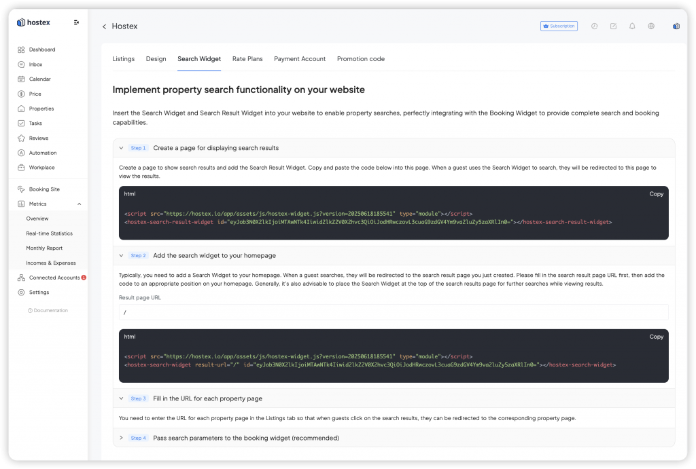Click 'Create a page for displaying search results'
This screenshot has width=696, height=469.
coord(215,148)
